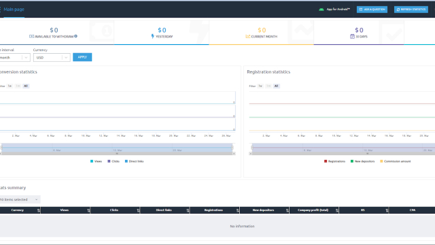Click the Registration chart left range handle
The width and height of the screenshot is (435, 245).
pos(252,148)
